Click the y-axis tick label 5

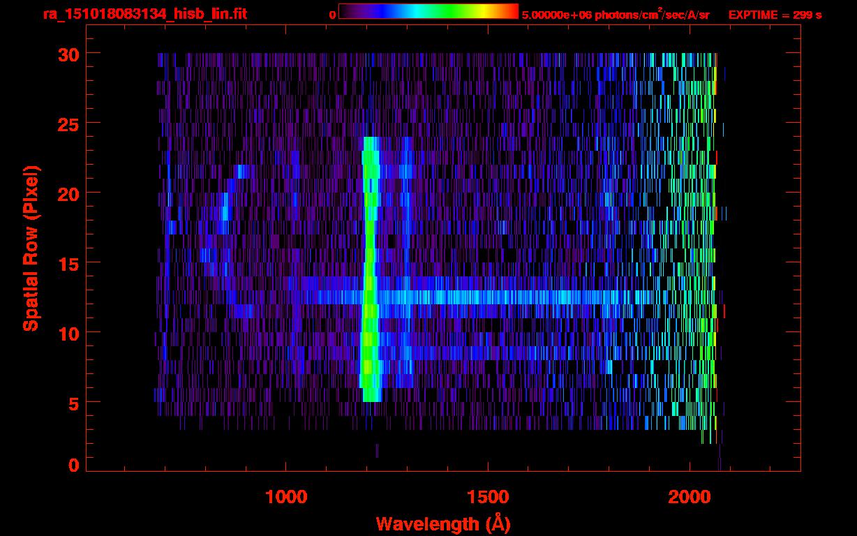pyautogui.click(x=73, y=403)
